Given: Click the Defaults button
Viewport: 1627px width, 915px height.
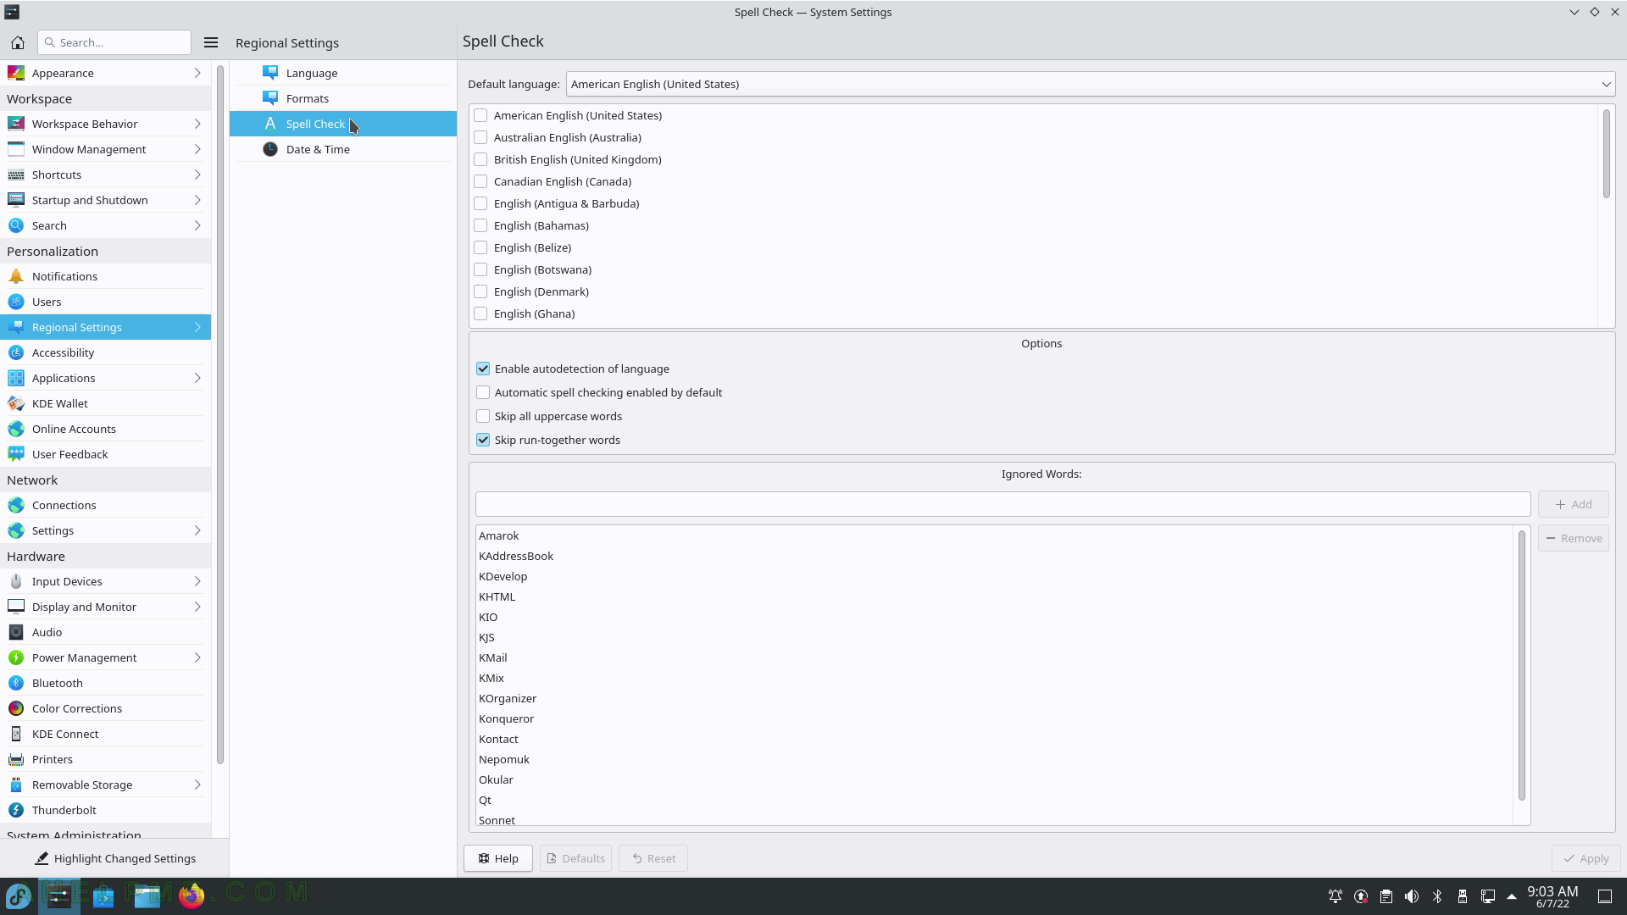Looking at the screenshot, I should click(575, 858).
